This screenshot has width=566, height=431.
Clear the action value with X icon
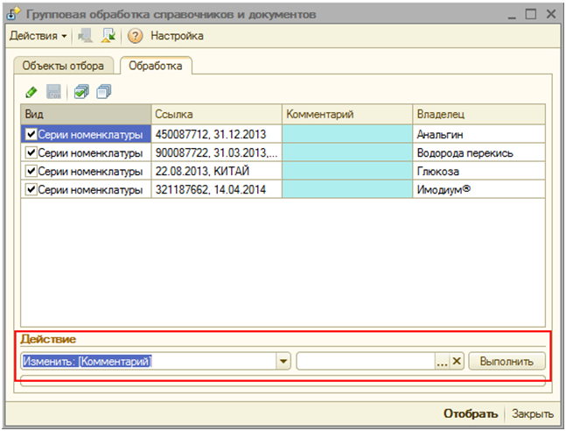pyautogui.click(x=456, y=361)
